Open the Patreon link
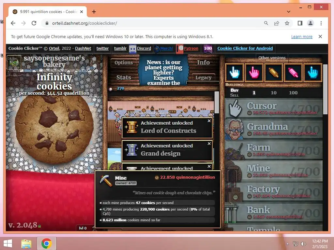Image resolution: width=334 pixels, height=250 pixels. pyautogui.click(x=191, y=48)
